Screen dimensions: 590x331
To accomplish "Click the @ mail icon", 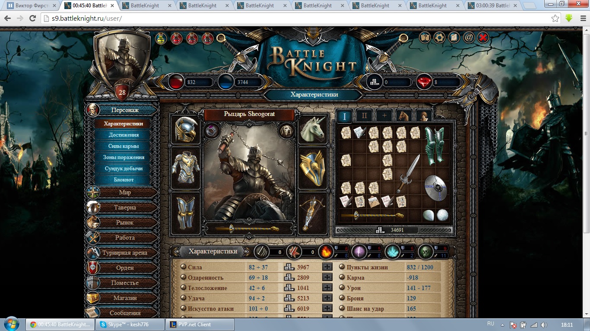I will (x=469, y=37).
